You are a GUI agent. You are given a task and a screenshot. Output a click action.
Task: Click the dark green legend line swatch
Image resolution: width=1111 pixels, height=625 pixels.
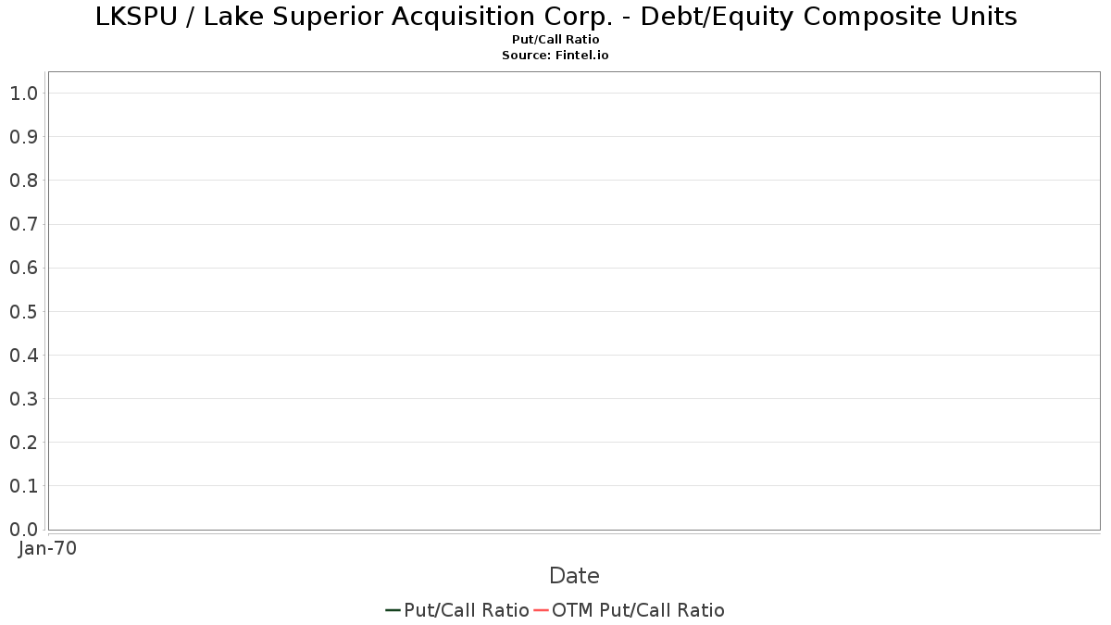click(x=393, y=610)
